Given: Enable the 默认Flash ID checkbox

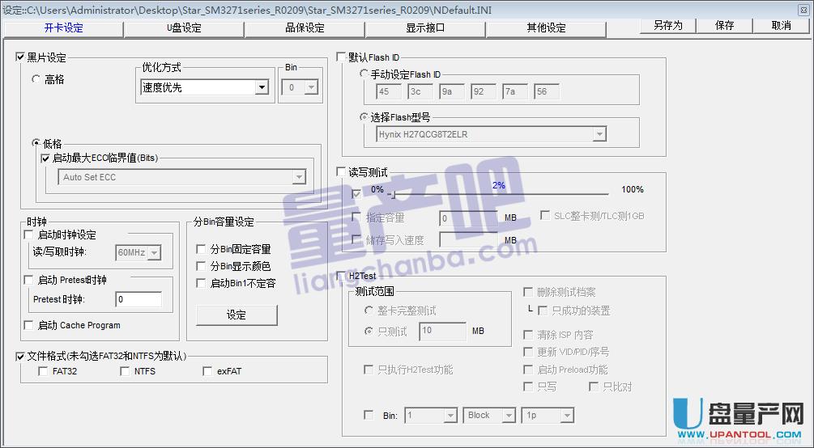Looking at the screenshot, I should [341, 58].
